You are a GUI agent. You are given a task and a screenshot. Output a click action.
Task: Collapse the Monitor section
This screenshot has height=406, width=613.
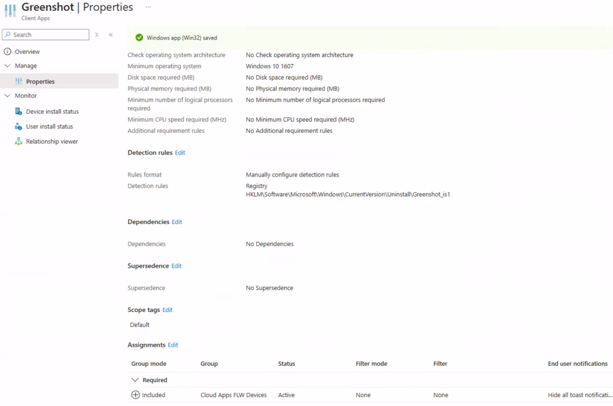[x=8, y=96]
